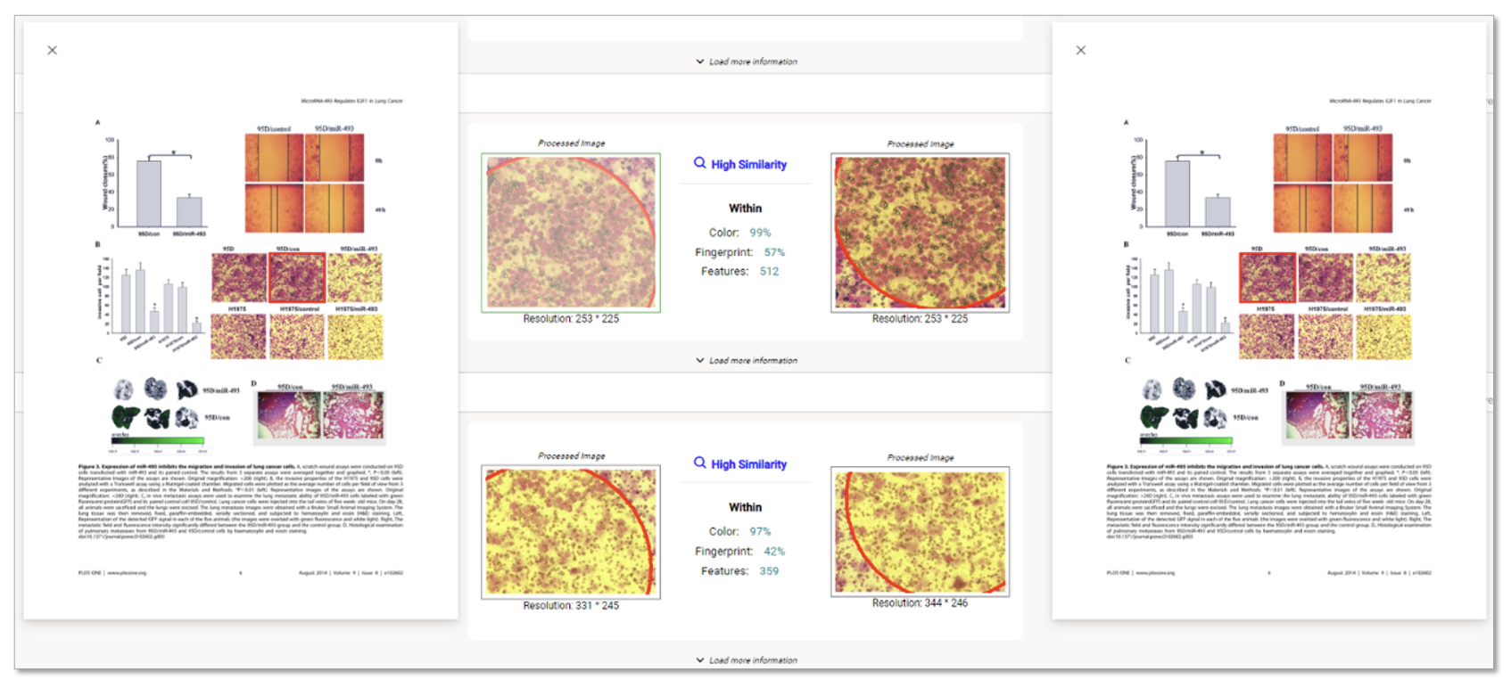The width and height of the screenshot is (1511, 688).
Task: Click Color 99% value
Action: pos(760,233)
